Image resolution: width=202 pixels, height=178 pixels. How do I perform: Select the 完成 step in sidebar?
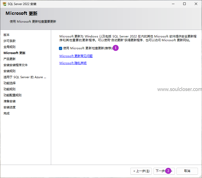tap(7, 113)
